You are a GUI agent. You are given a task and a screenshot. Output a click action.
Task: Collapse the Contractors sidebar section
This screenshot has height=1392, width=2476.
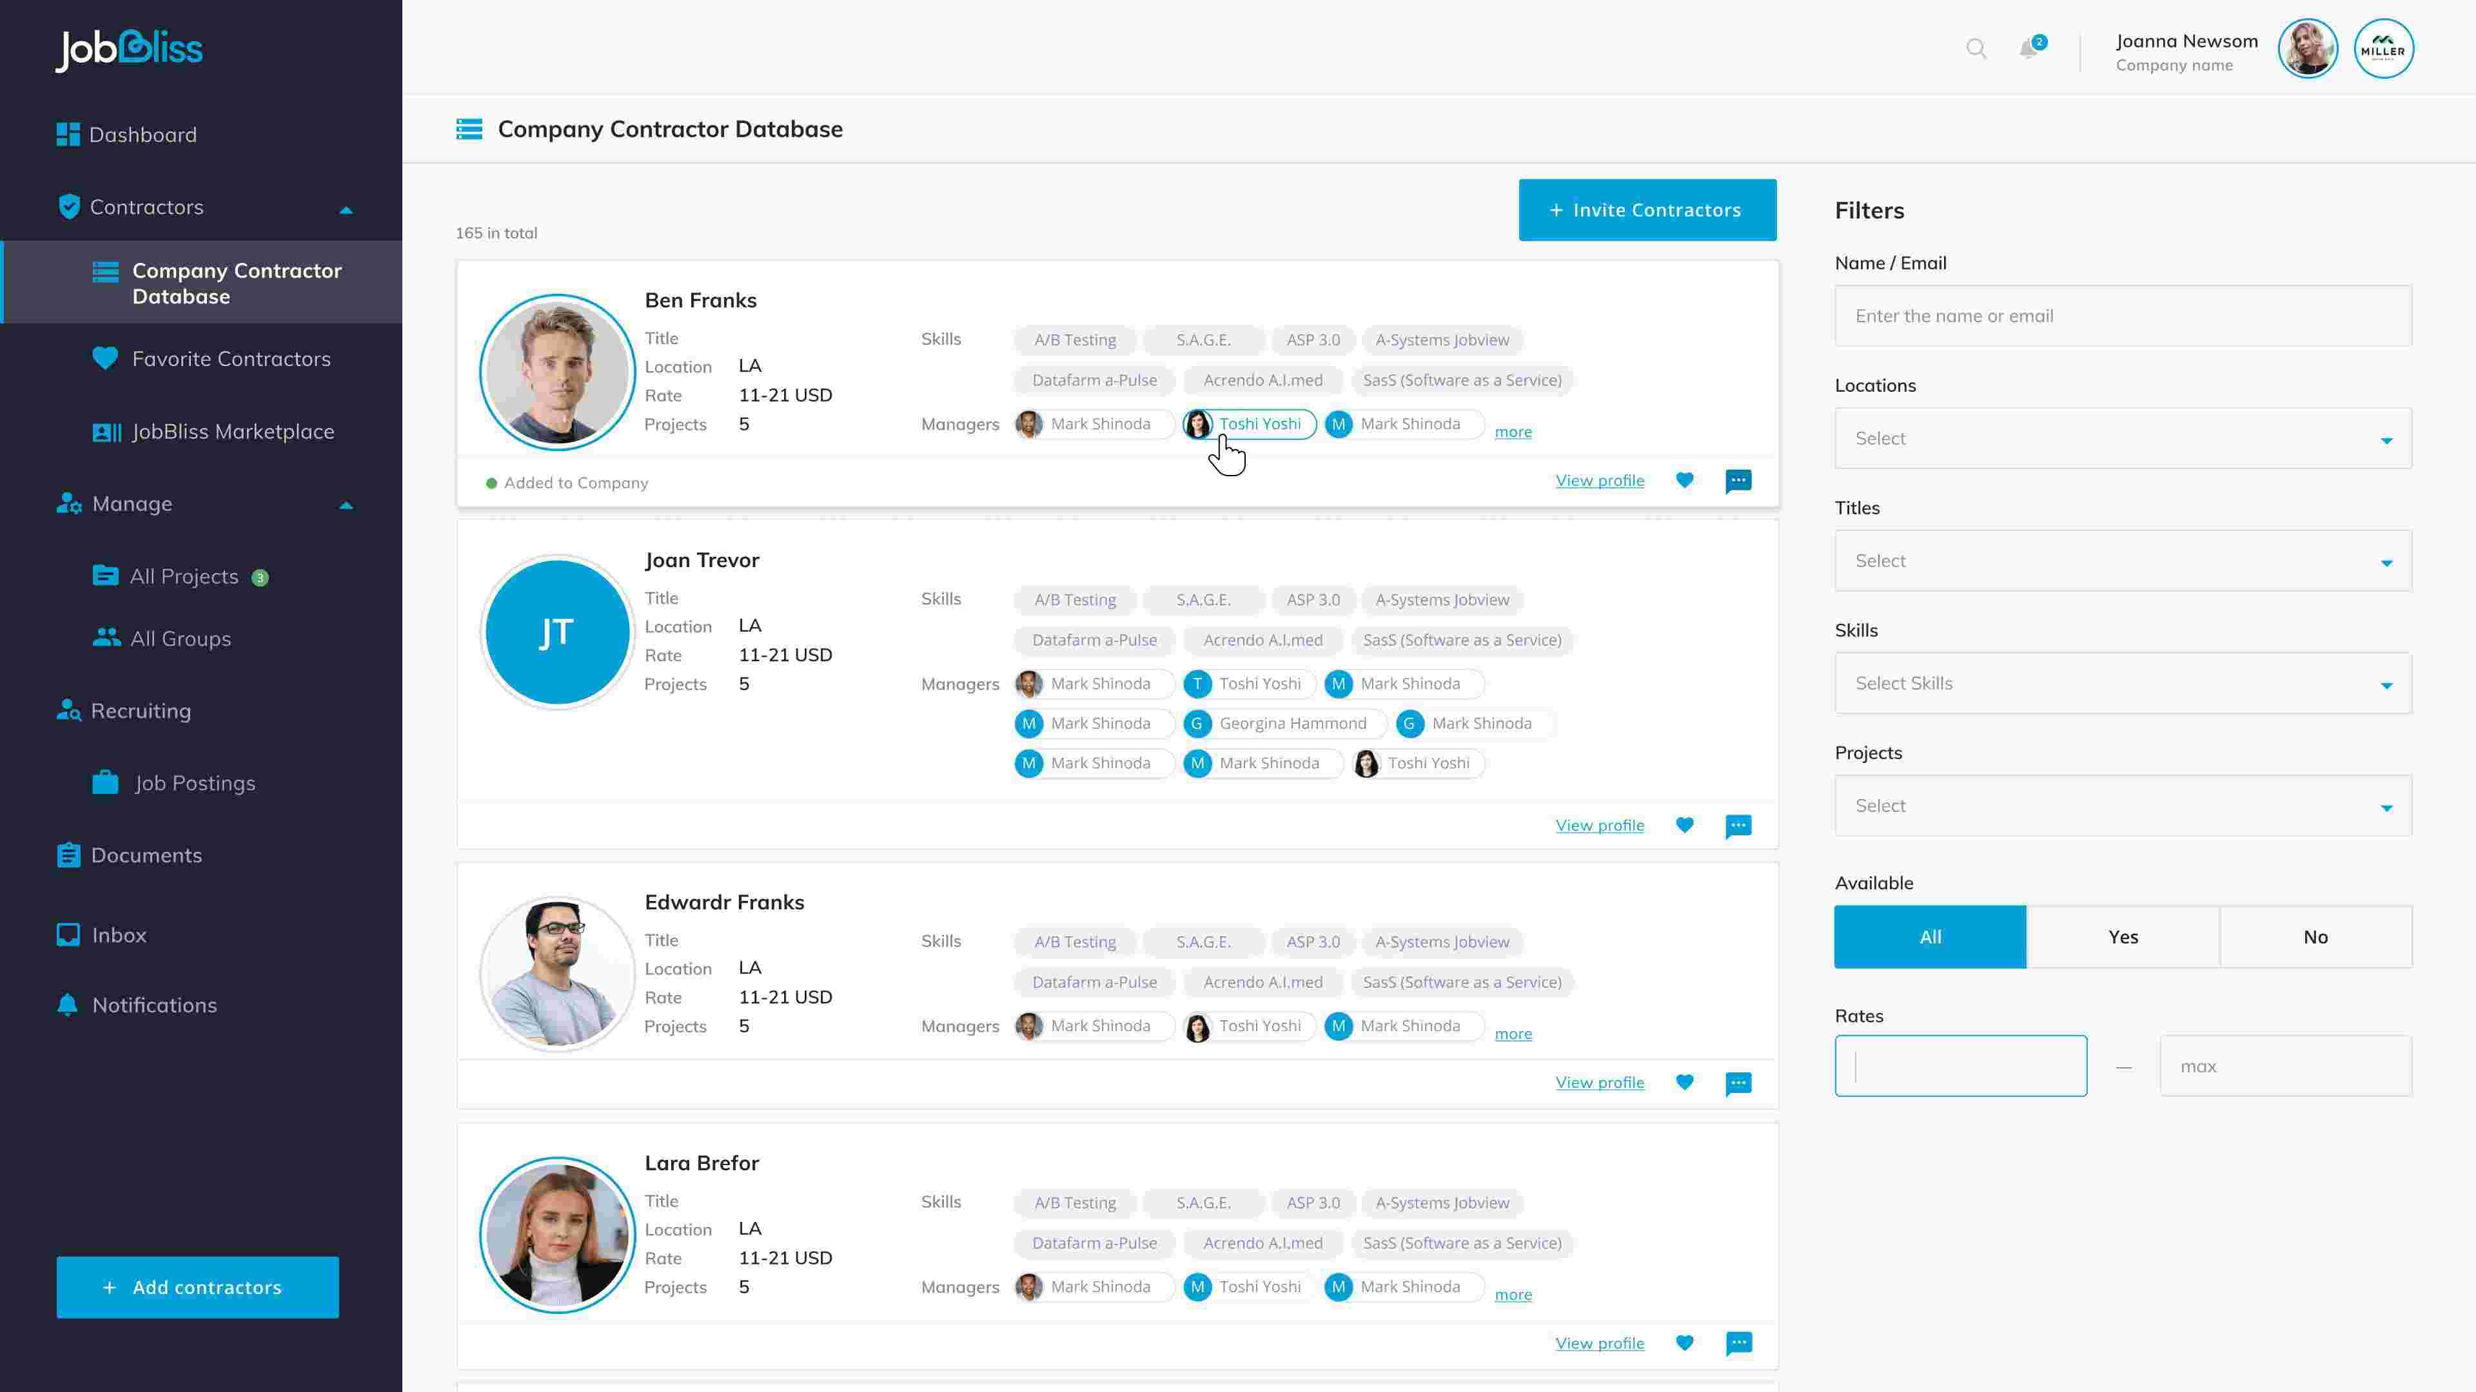(346, 208)
